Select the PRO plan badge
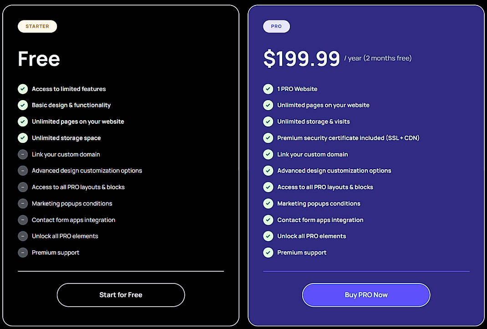 (276, 26)
